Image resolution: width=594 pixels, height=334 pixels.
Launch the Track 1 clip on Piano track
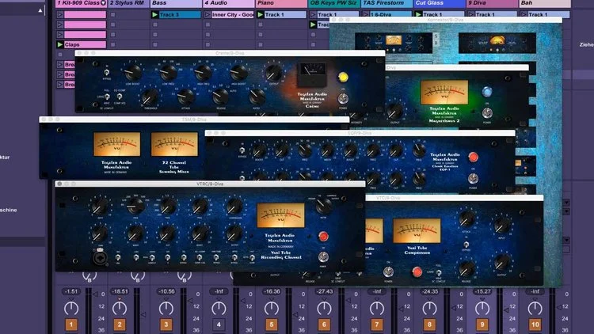click(x=261, y=15)
